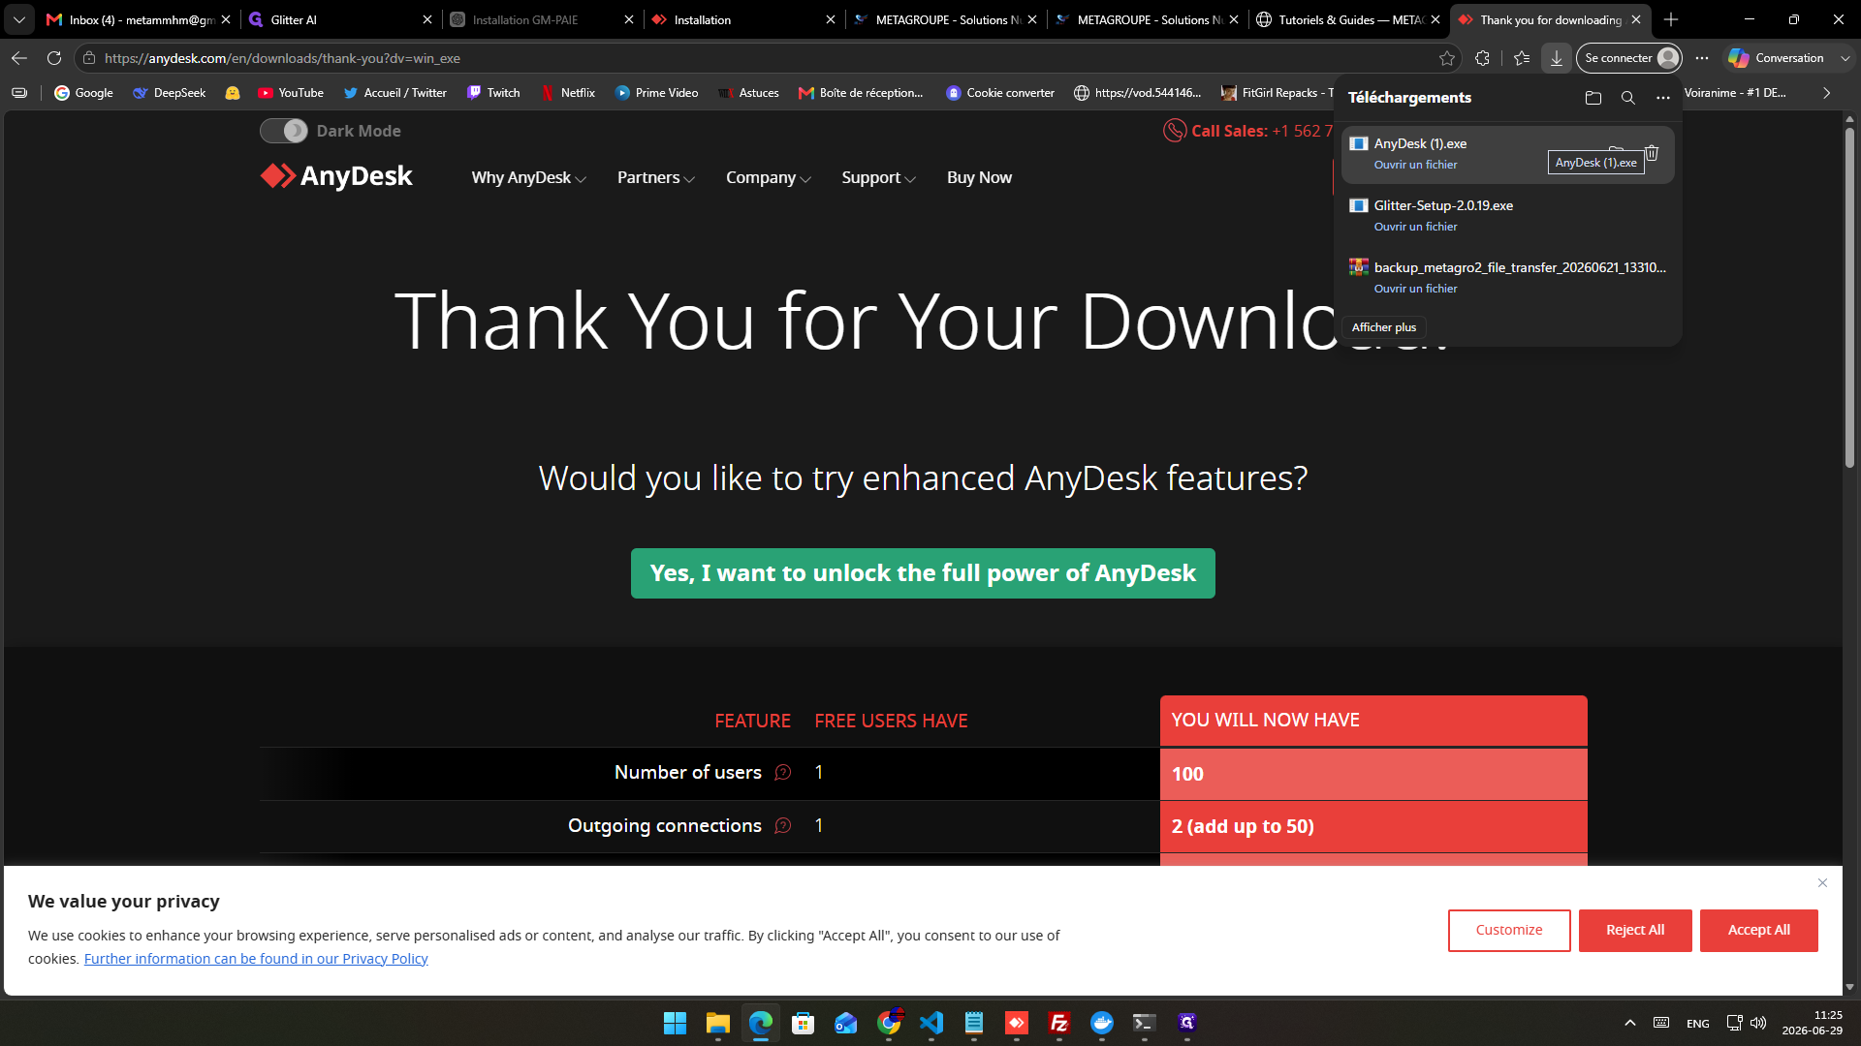Image resolution: width=1861 pixels, height=1046 pixels.
Task: Expand the Support menu
Action: tap(878, 177)
